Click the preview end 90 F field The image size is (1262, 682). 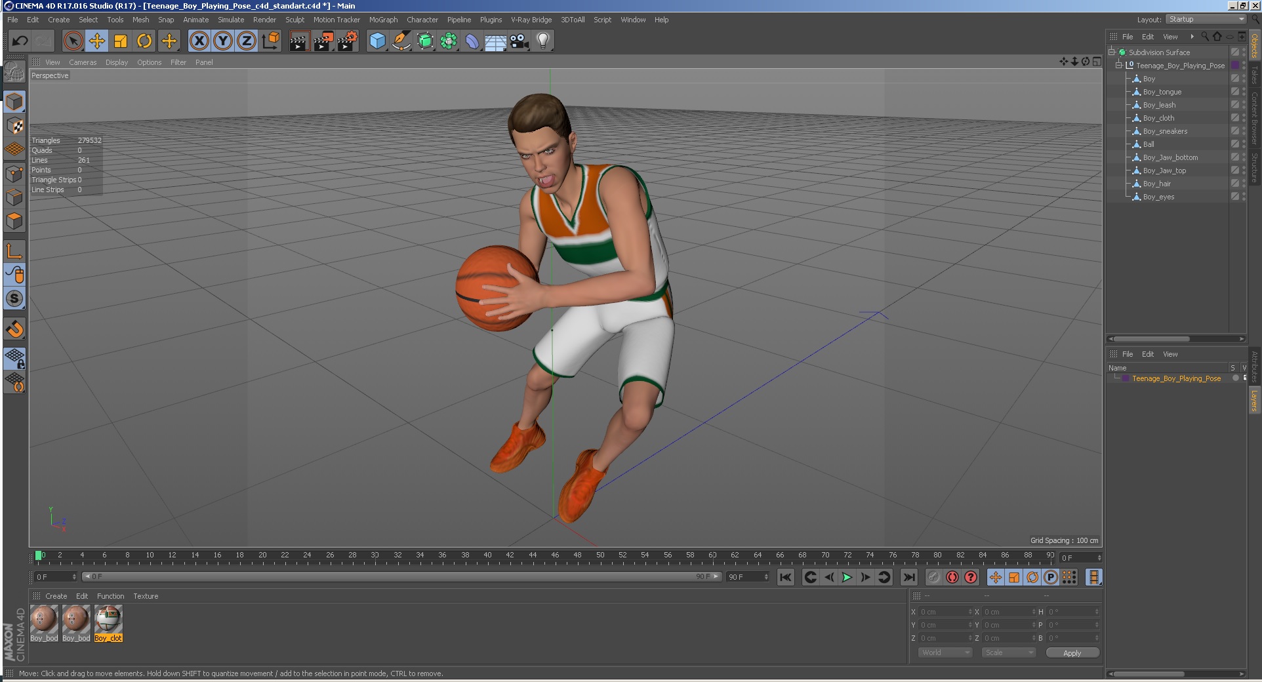tap(748, 577)
